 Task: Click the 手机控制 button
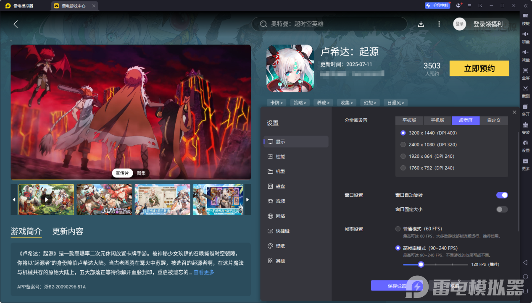pyautogui.click(x=437, y=5)
